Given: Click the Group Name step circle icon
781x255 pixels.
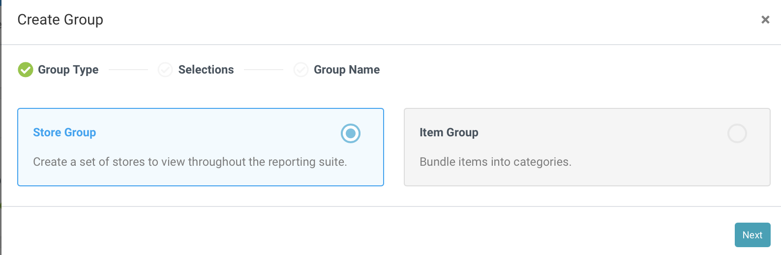Looking at the screenshot, I should coord(301,70).
